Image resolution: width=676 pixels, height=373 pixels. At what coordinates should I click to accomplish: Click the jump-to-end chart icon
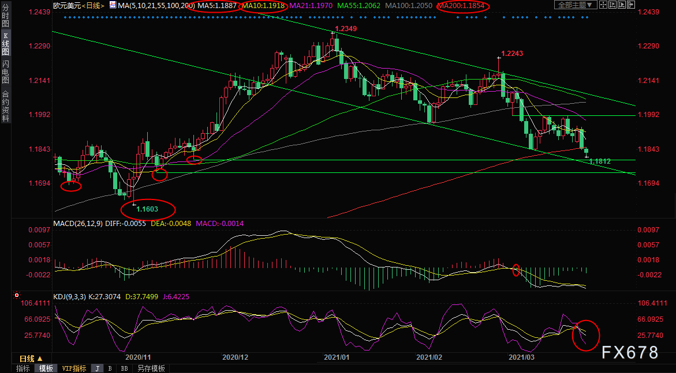[x=622, y=5]
